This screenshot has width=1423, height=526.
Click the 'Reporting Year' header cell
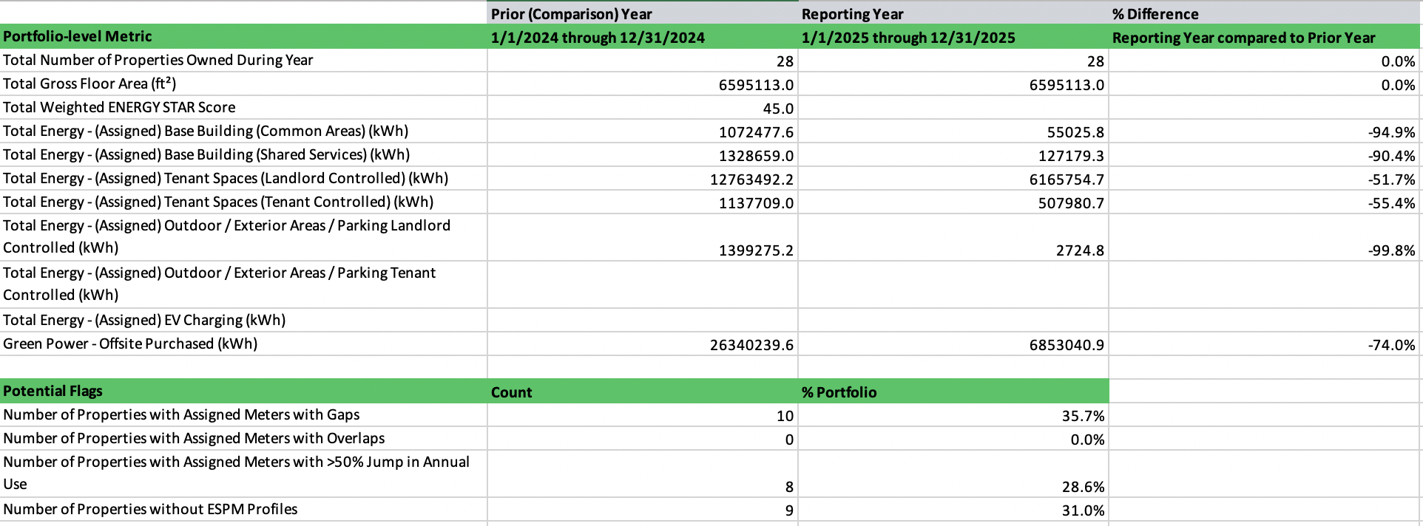pos(953,13)
